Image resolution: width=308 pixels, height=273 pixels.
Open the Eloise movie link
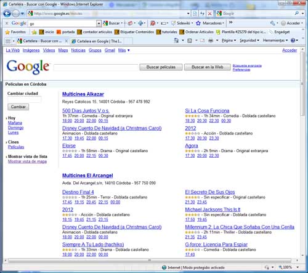[x=69, y=145]
